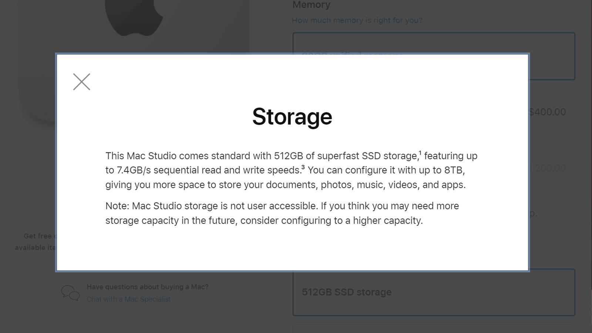
Task: Open 'How much memory is right for you?'
Action: (357, 20)
